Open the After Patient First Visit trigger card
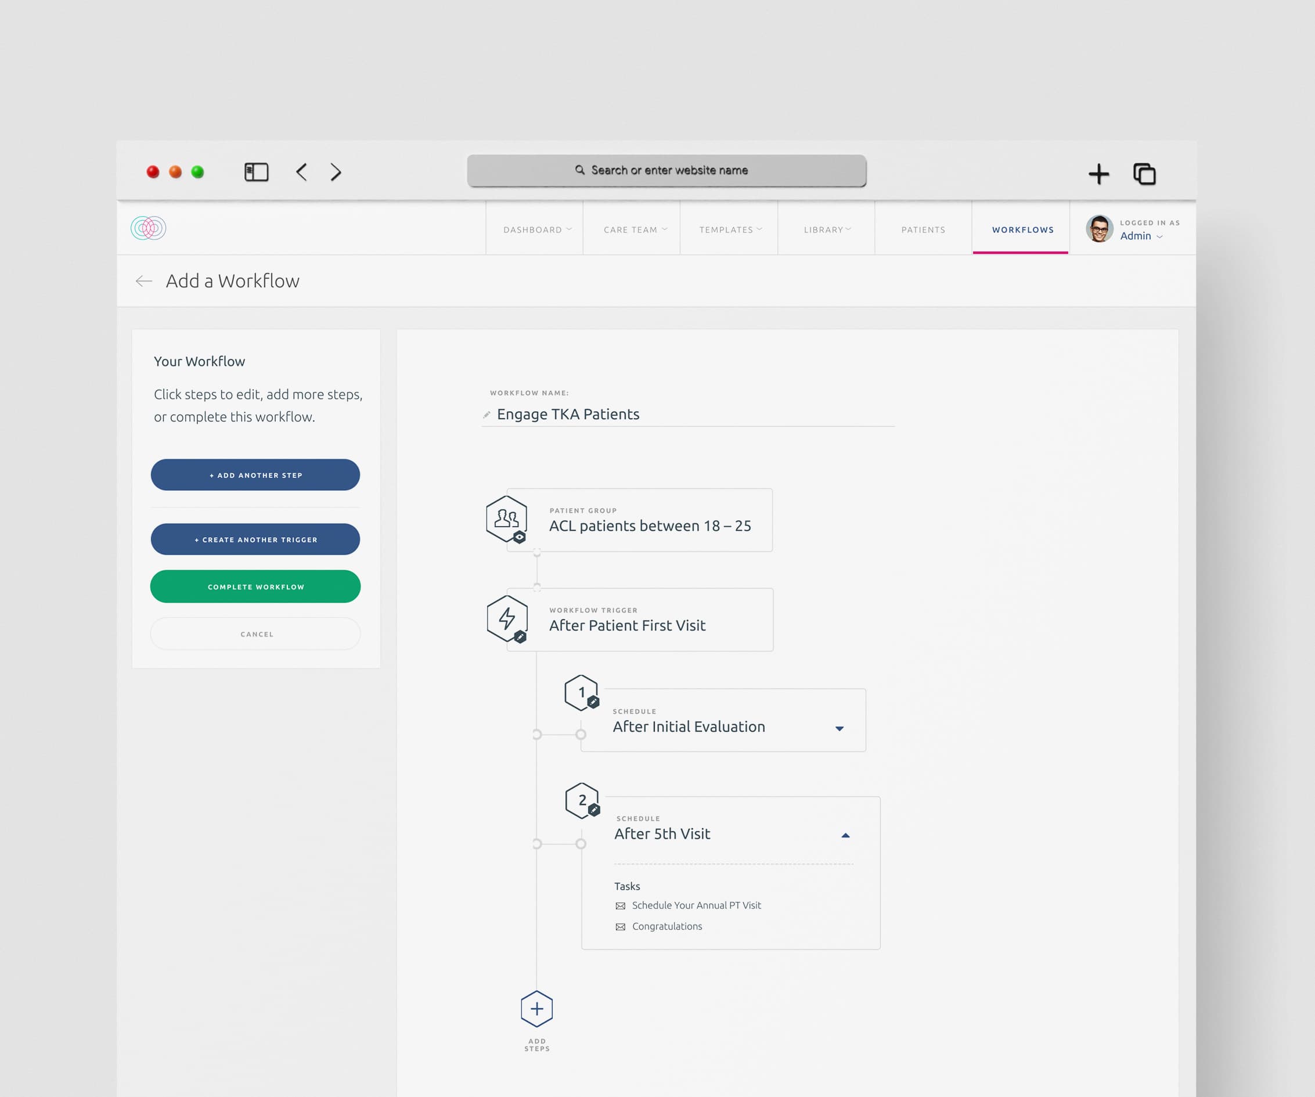 (x=640, y=620)
